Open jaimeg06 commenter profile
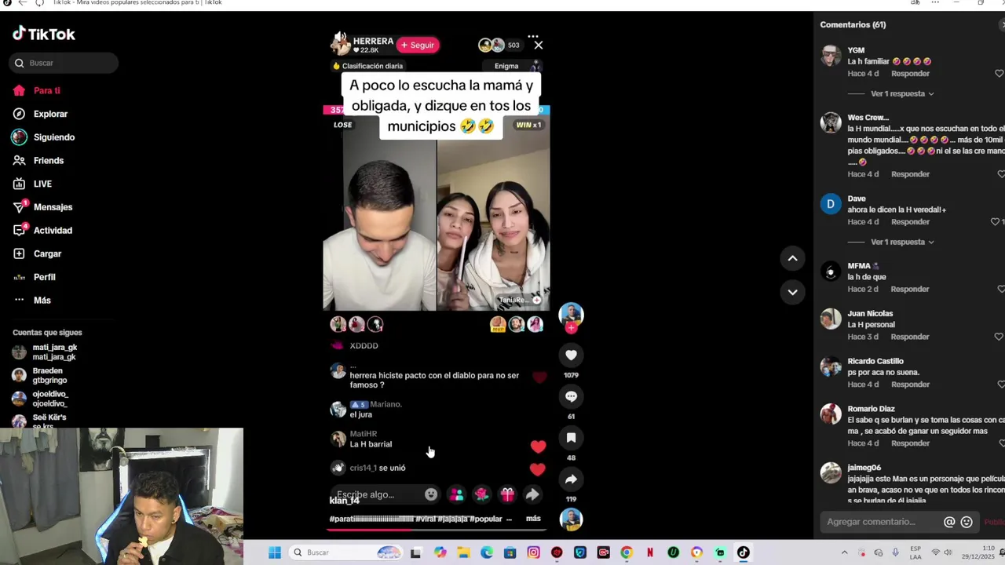This screenshot has height=565, width=1005. click(864, 468)
